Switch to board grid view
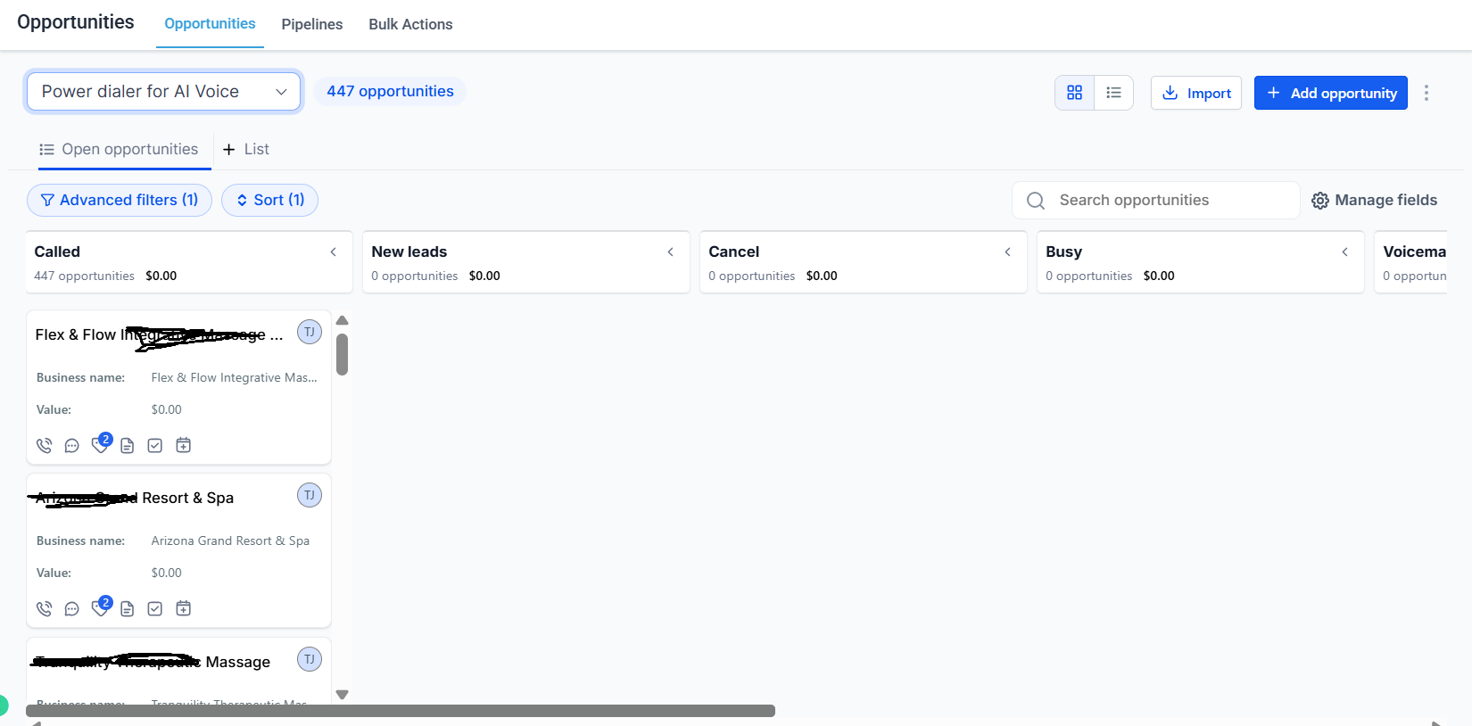This screenshot has width=1472, height=726. 1075,93
